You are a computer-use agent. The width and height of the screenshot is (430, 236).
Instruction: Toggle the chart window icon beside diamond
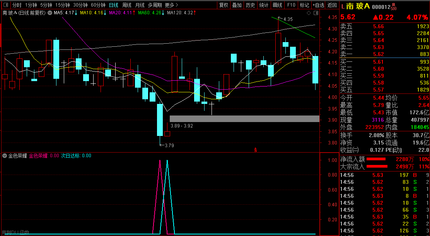[x=315, y=13]
